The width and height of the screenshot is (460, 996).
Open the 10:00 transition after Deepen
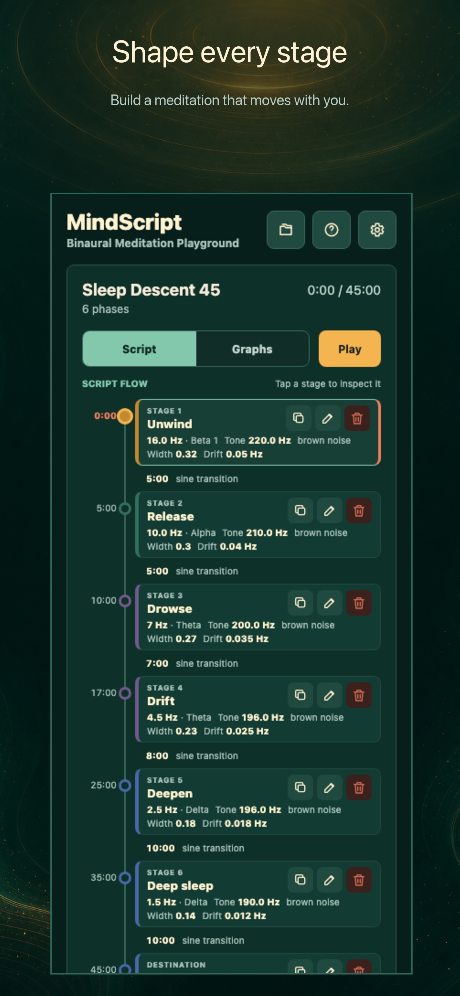pyautogui.click(x=195, y=848)
